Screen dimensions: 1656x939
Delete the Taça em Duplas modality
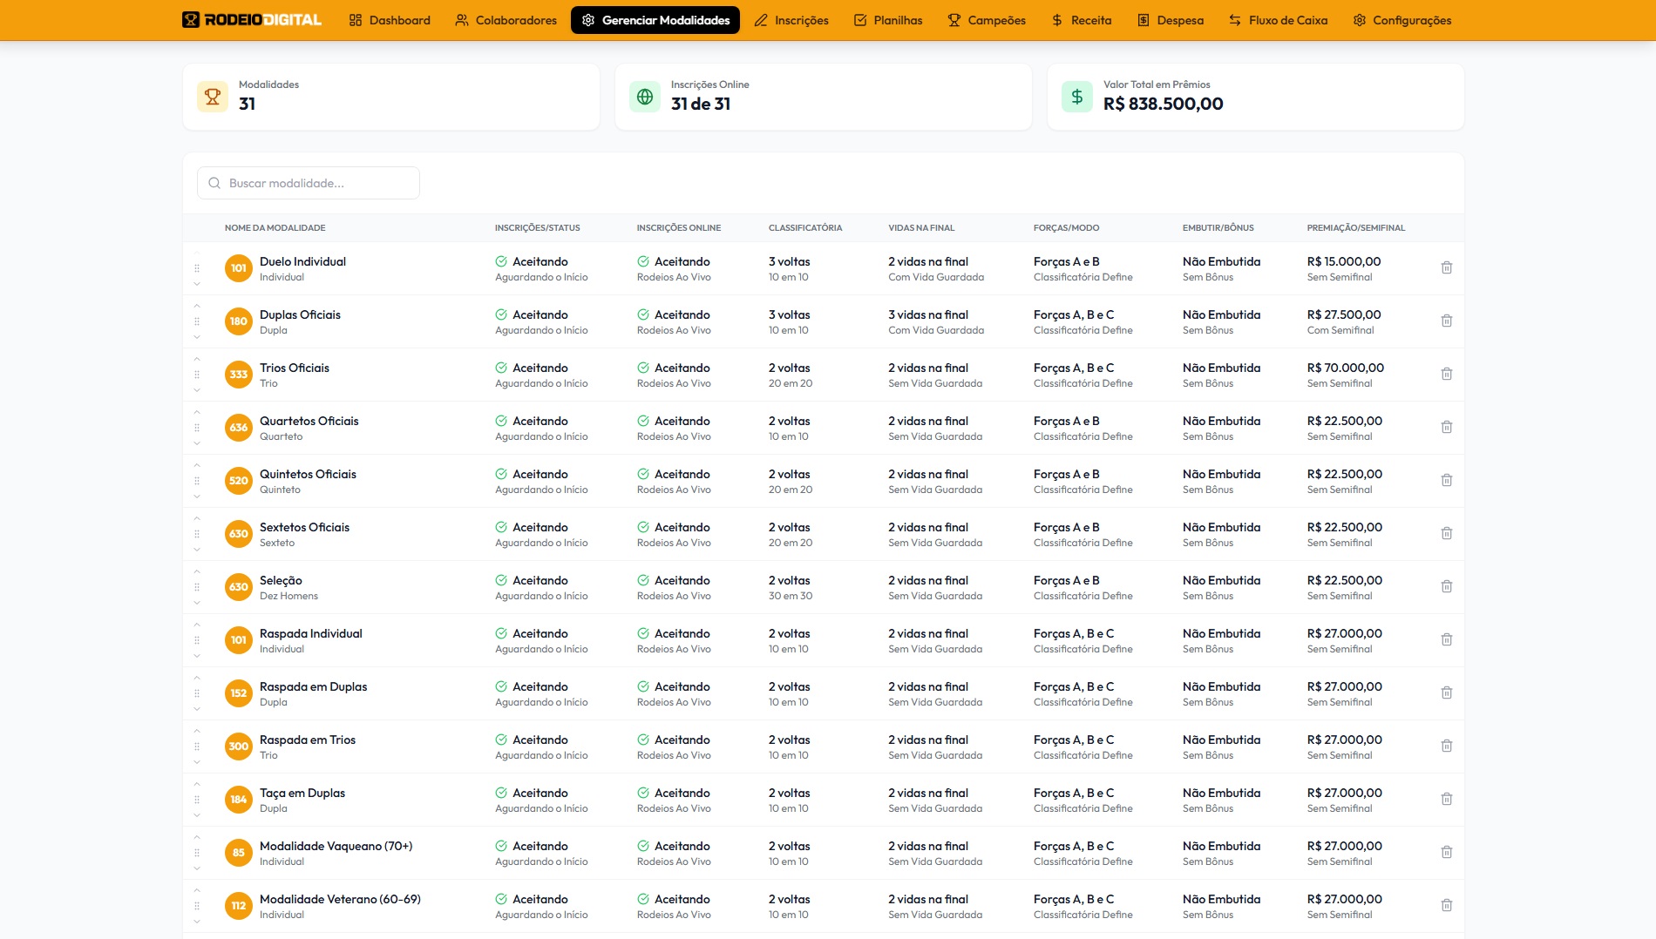[x=1446, y=799]
